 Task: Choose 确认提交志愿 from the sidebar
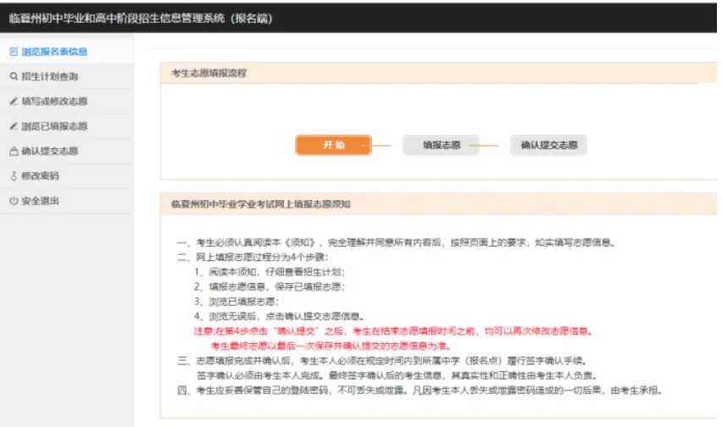[50, 152]
